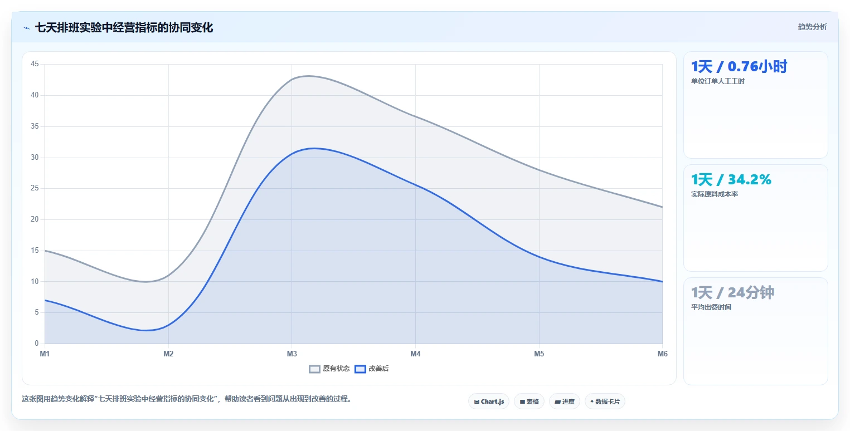Open the 1天 / 34.2% metric card
The height and width of the screenshot is (431, 850).
click(755, 218)
